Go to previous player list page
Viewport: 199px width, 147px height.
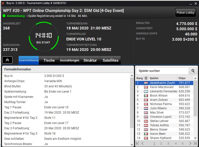click(142, 143)
